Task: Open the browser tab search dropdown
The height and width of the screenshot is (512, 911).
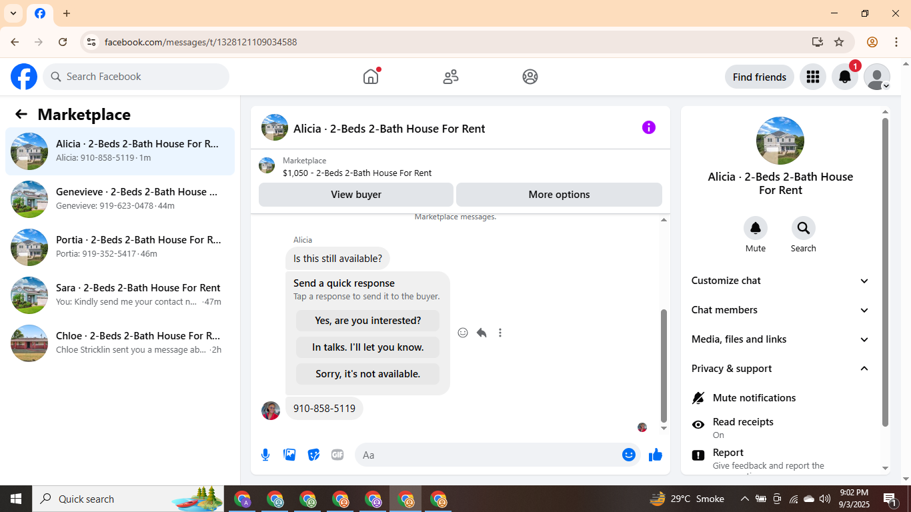Action: point(13,13)
